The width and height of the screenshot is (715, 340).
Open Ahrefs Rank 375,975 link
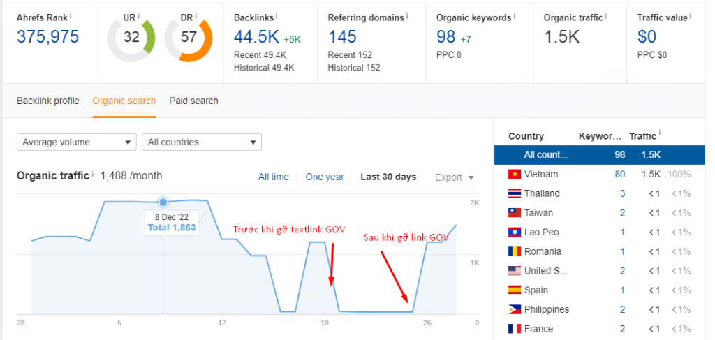(x=48, y=36)
